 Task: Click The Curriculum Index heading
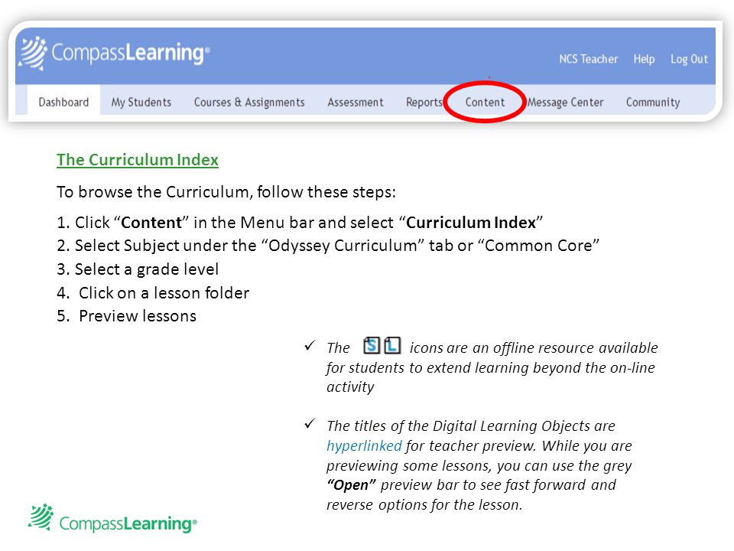[x=138, y=160]
